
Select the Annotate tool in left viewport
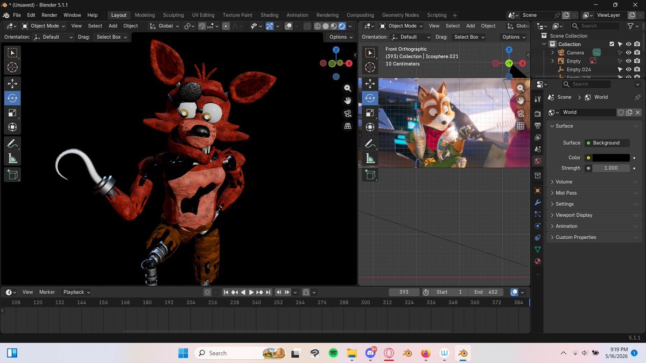pyautogui.click(x=12, y=144)
